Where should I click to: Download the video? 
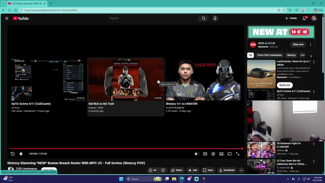coord(227,170)
